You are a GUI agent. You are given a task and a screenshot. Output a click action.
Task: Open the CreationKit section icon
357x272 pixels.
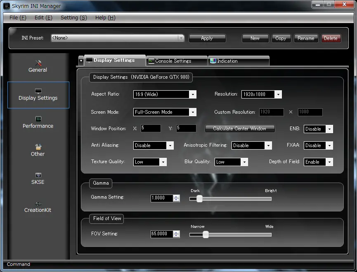(38, 204)
